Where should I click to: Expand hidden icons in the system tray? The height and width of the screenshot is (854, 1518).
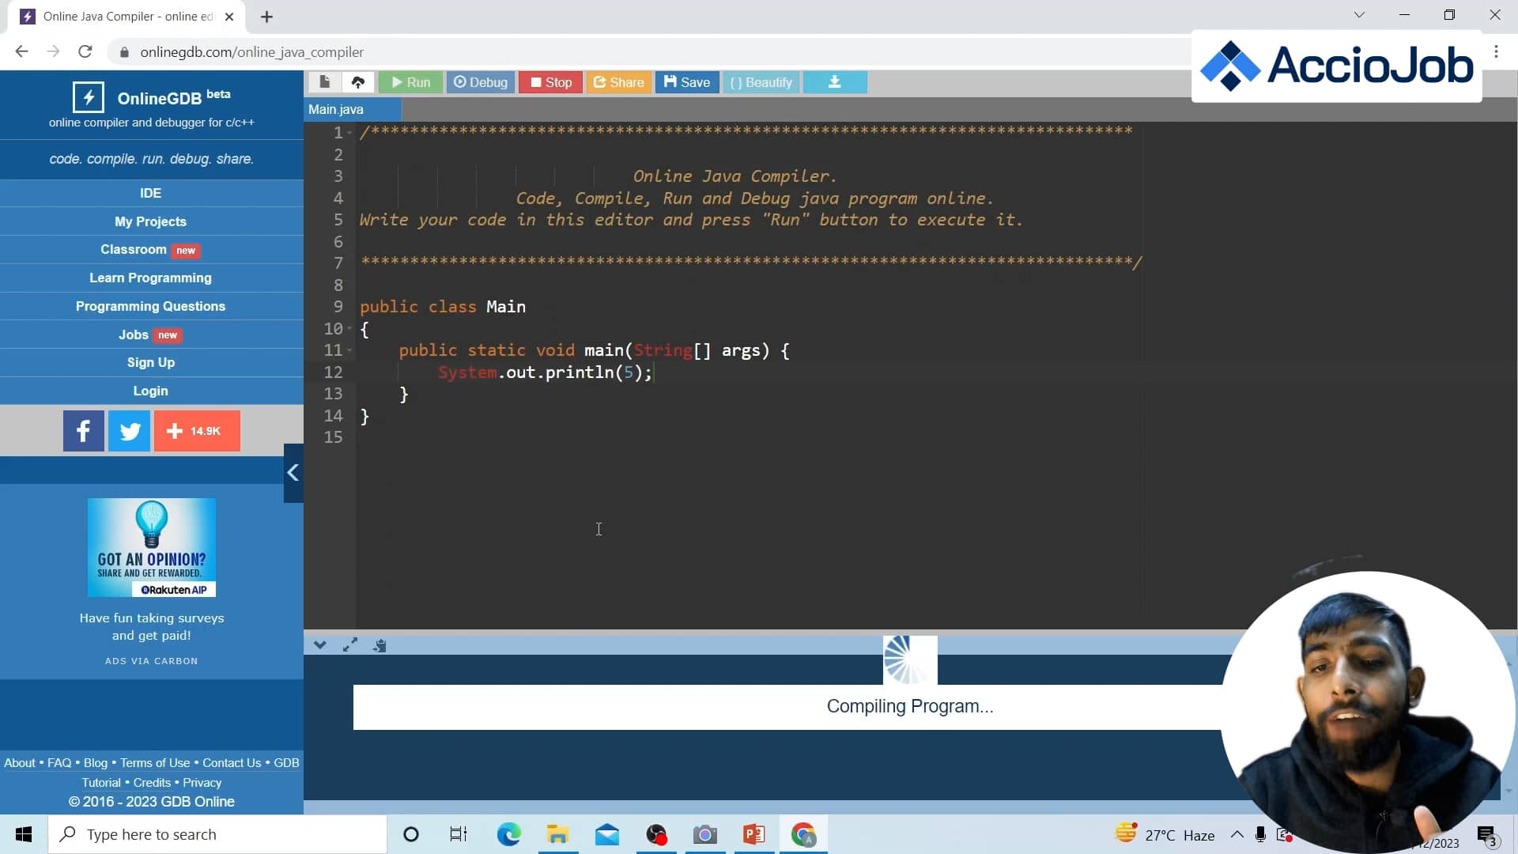click(x=1238, y=834)
